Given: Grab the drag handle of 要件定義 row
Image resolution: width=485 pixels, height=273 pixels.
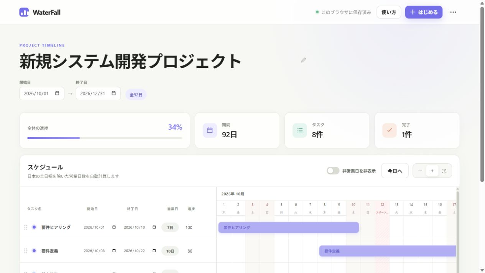Looking at the screenshot, I should (x=26, y=251).
